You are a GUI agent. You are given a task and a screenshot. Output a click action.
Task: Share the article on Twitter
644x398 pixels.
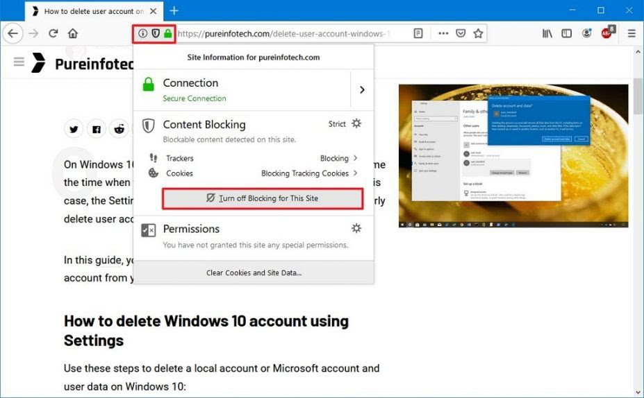click(74, 129)
